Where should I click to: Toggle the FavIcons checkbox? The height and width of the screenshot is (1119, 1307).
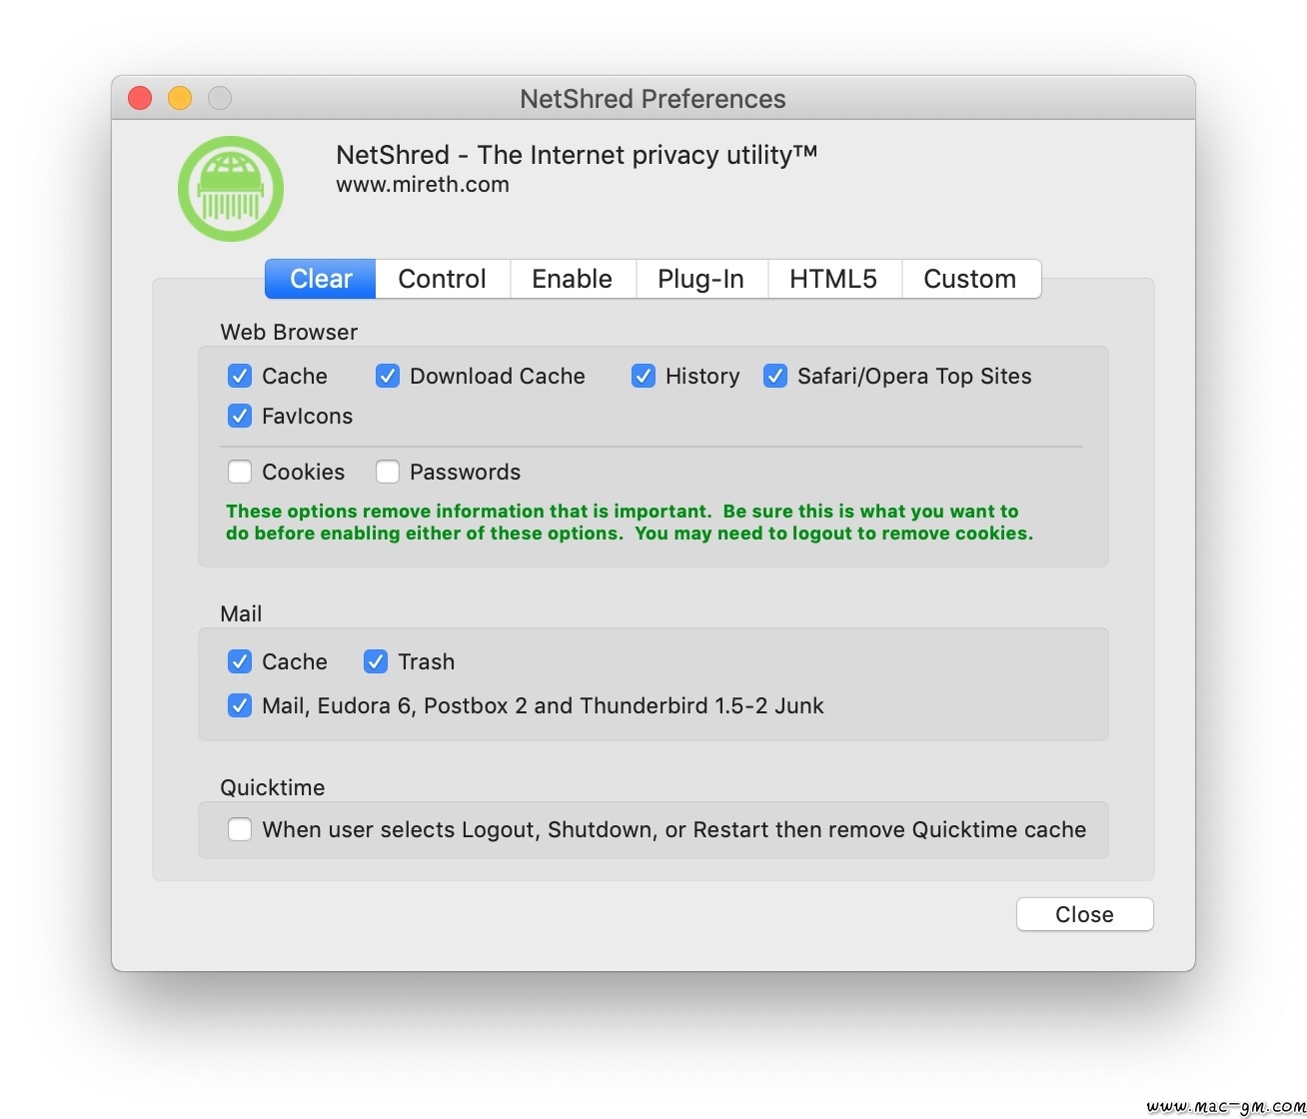tap(240, 416)
